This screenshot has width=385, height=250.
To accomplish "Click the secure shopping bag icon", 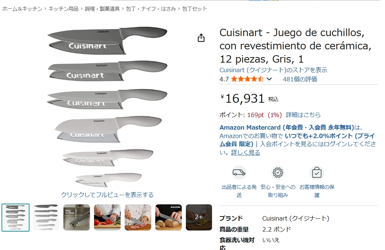I will pyautogui.click(x=317, y=173).
